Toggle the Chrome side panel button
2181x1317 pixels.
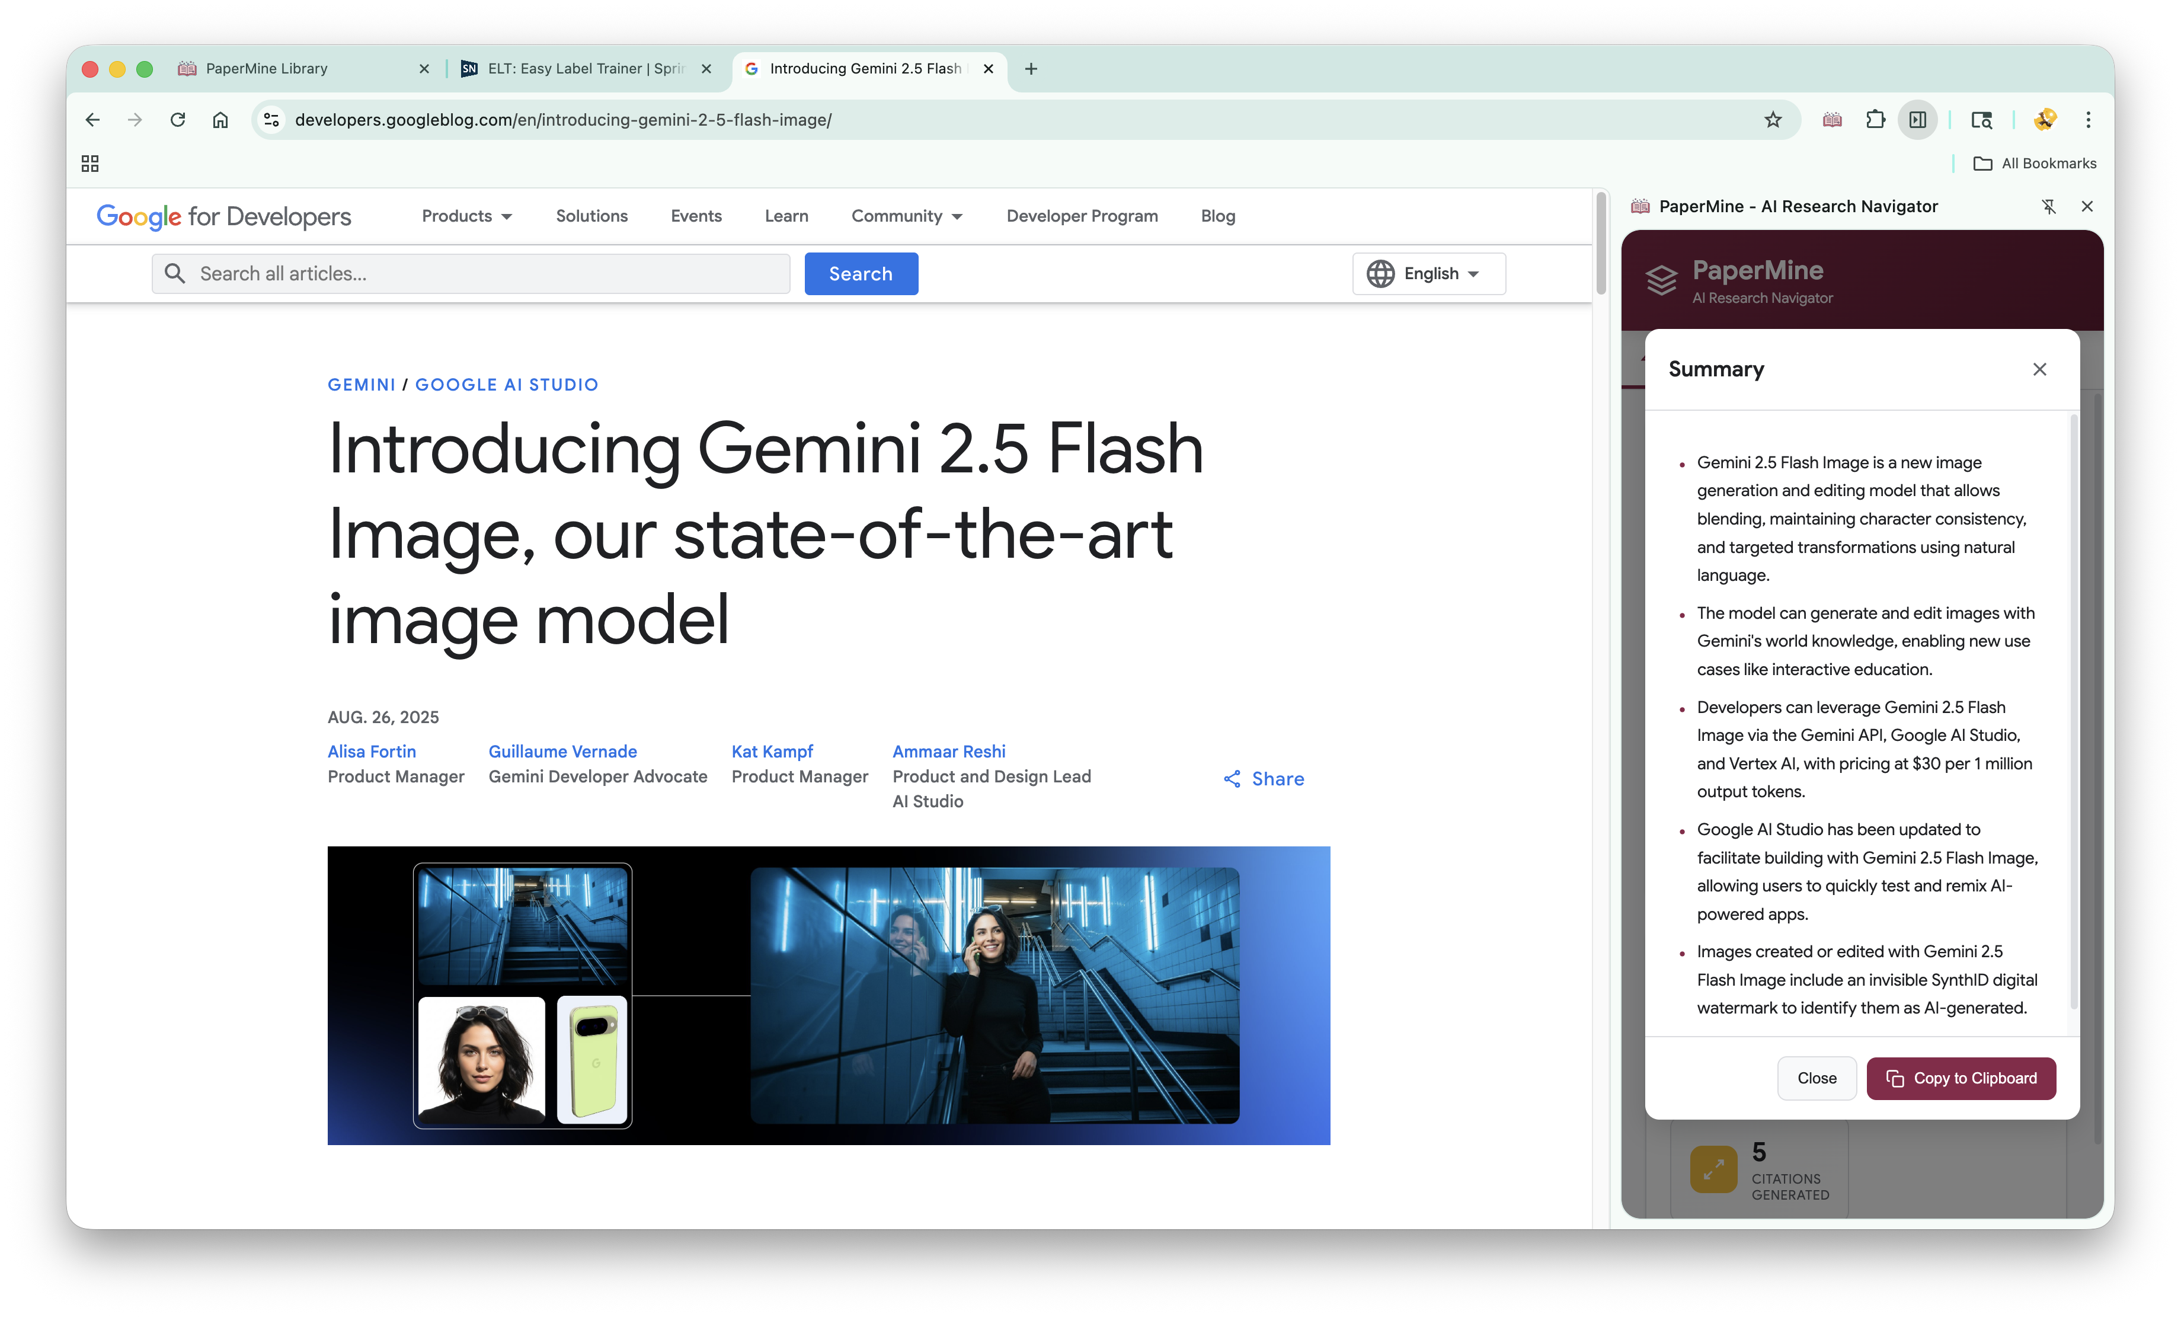click(1917, 120)
